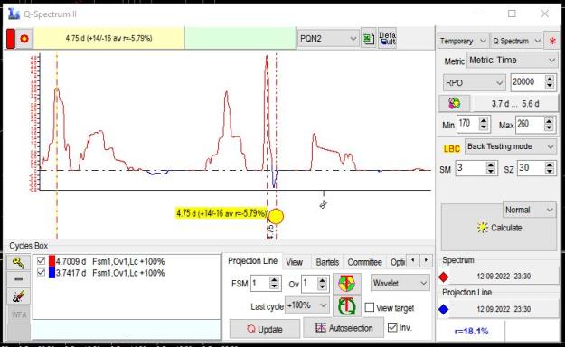Click the SZ stepper arrows
The image size is (565, 347).
click(x=549, y=168)
